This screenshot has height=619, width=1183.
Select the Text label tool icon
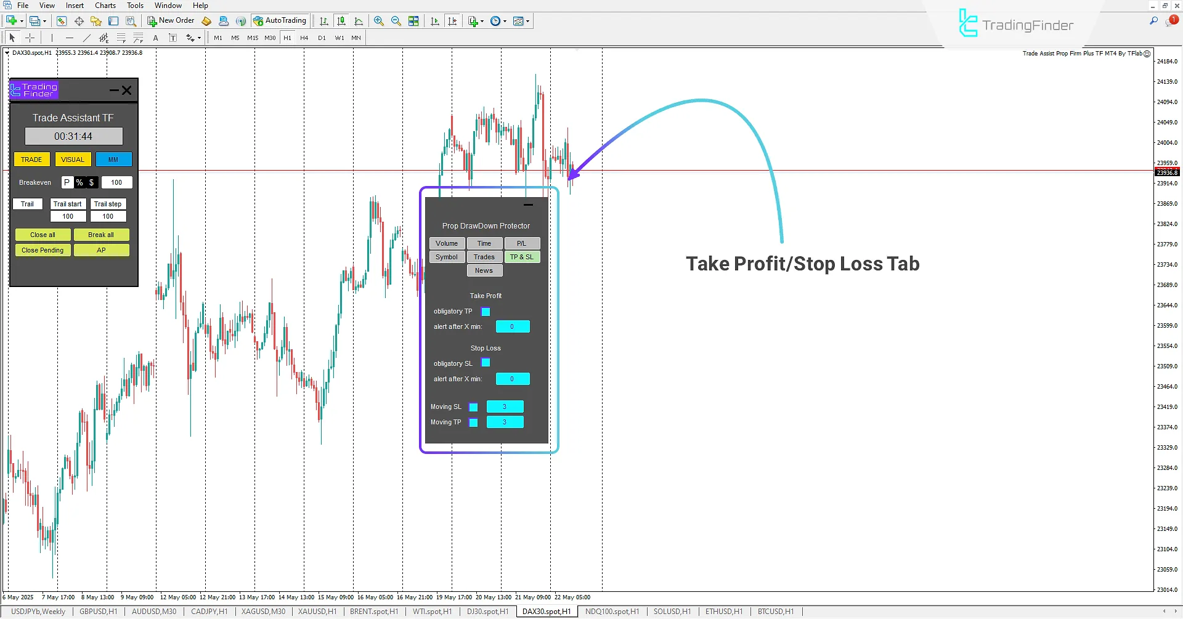click(173, 38)
